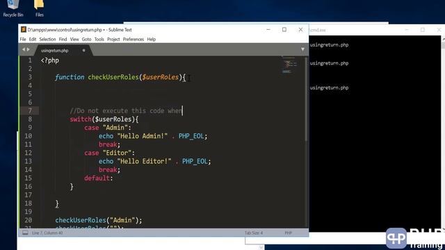Minimize the cmd.exe window
The width and height of the screenshot is (445, 250).
tap(406, 29)
